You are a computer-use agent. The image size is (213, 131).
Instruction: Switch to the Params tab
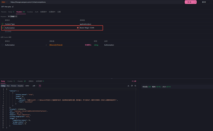tap(4, 12)
